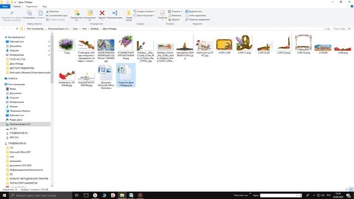This screenshot has width=354, height=199.
Task: Click the red record app icon on taskbar
Action: 140,195
